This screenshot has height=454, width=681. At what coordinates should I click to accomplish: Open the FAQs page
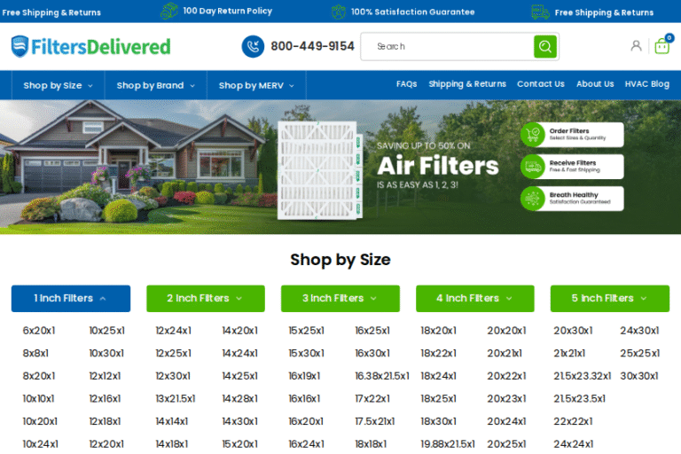[x=406, y=84]
